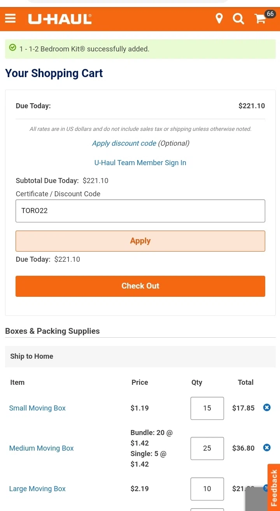Open the Large Moving Box product link

pyautogui.click(x=37, y=489)
